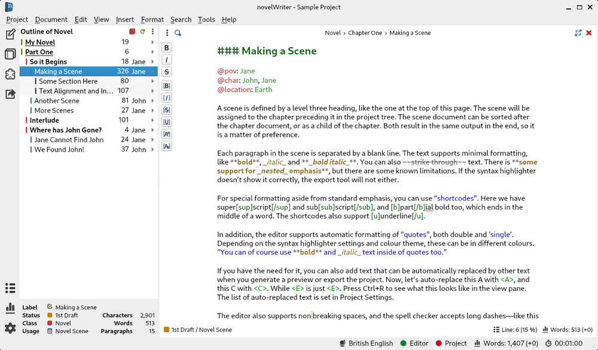Select Making a Scene in outline
The width and height of the screenshot is (598, 350).
point(89,71)
